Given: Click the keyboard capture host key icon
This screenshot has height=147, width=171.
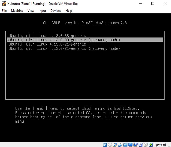Looking at the screenshot, I should click(x=151, y=145).
